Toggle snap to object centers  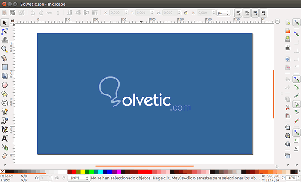point(296,140)
